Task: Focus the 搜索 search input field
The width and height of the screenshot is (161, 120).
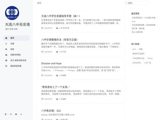Action: pyautogui.click(x=137, y=3)
